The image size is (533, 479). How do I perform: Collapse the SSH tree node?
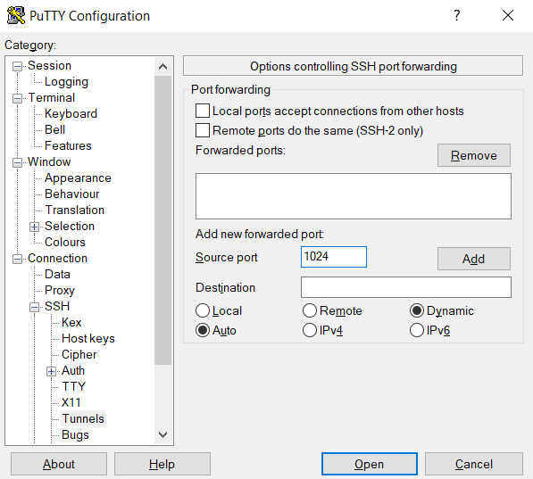pyautogui.click(x=34, y=307)
